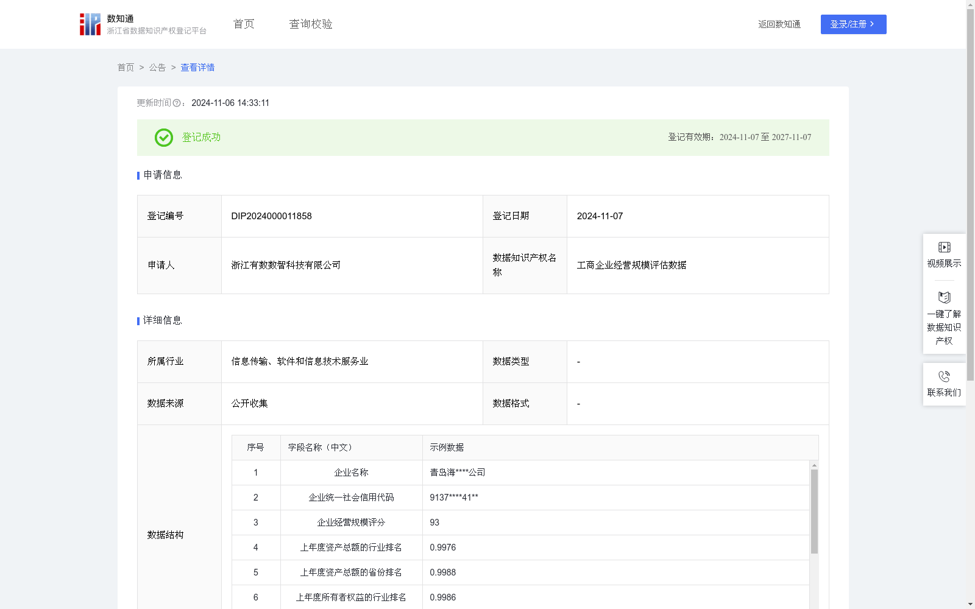Click the 登录/注册 button
This screenshot has width=975, height=609.
[853, 24]
